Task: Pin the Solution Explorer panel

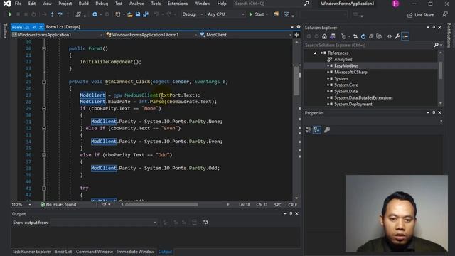Action: (x=434, y=27)
